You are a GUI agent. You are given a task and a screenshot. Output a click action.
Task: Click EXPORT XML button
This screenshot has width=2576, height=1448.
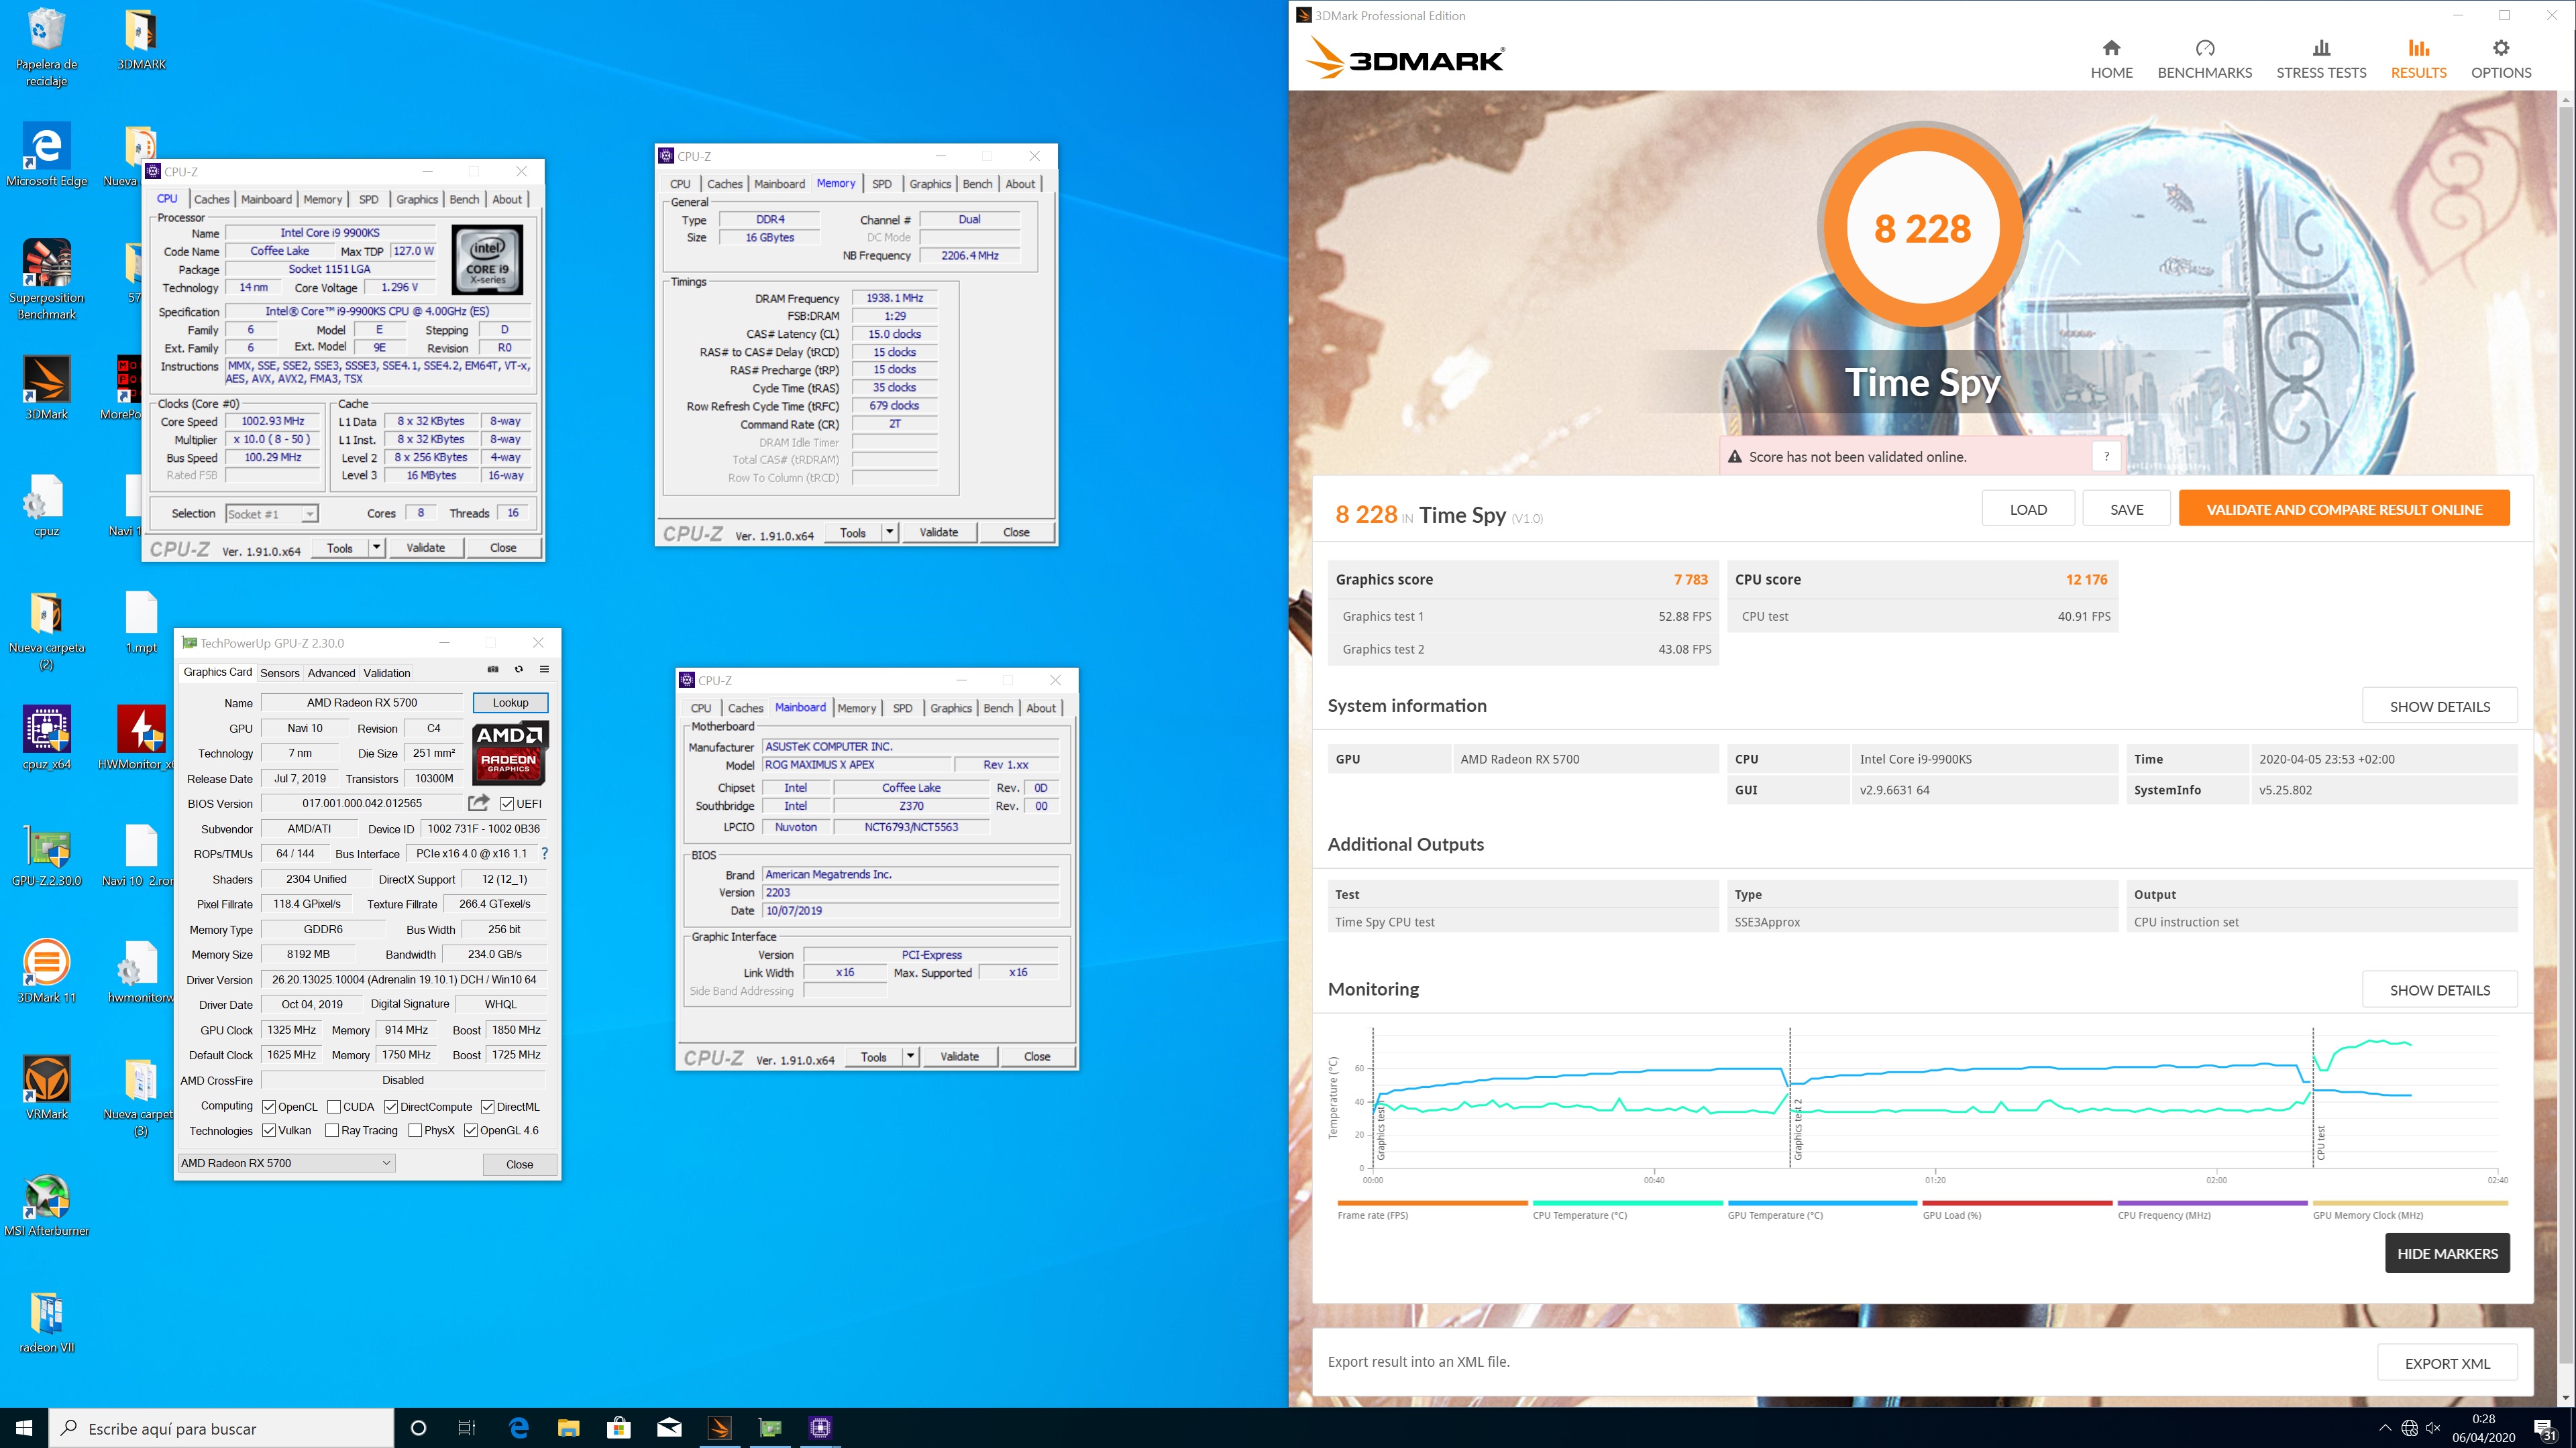click(2447, 1362)
